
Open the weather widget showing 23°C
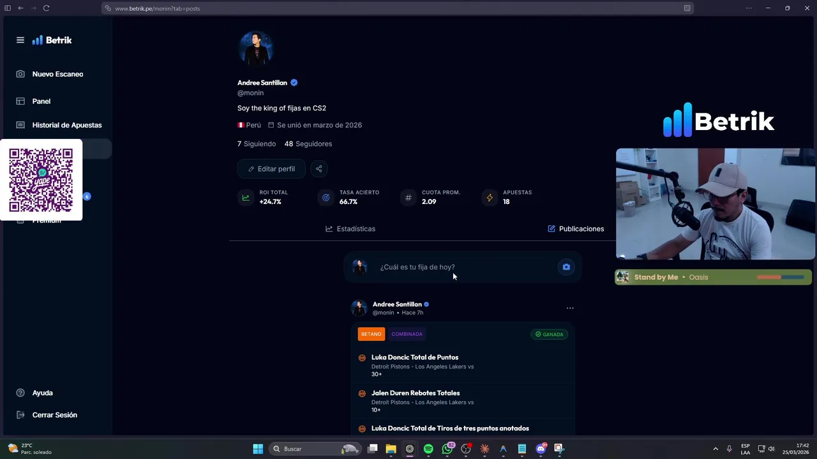pyautogui.click(x=29, y=449)
